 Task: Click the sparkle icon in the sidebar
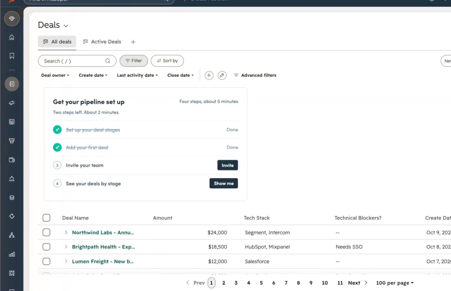coord(12,273)
